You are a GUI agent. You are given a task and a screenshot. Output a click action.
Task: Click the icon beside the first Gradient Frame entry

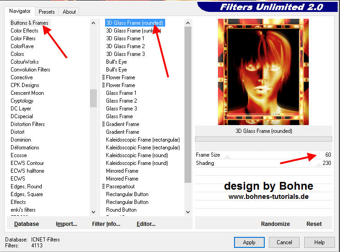[x=104, y=124]
